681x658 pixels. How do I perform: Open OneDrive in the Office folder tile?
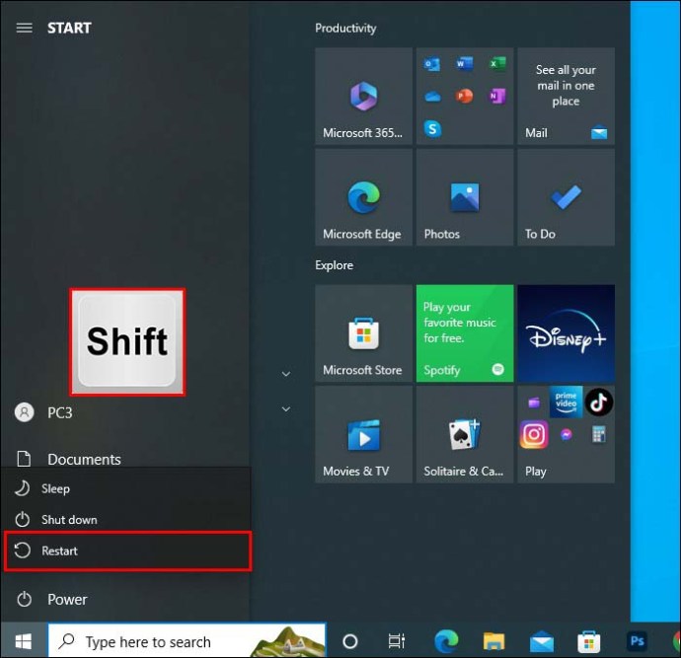point(432,97)
